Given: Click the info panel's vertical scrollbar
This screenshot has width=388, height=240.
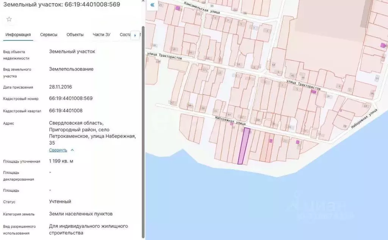Looking at the screenshot, I should [143, 113].
